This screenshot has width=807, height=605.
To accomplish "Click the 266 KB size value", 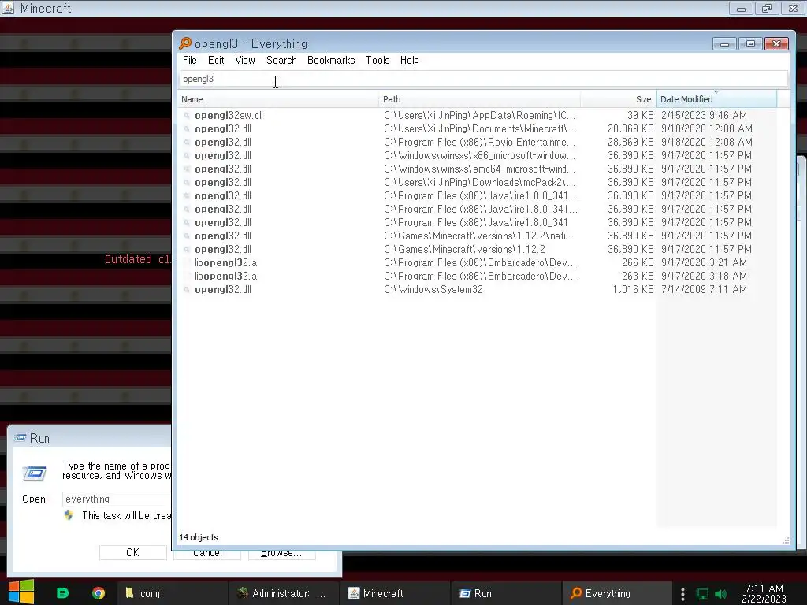I will coord(638,262).
